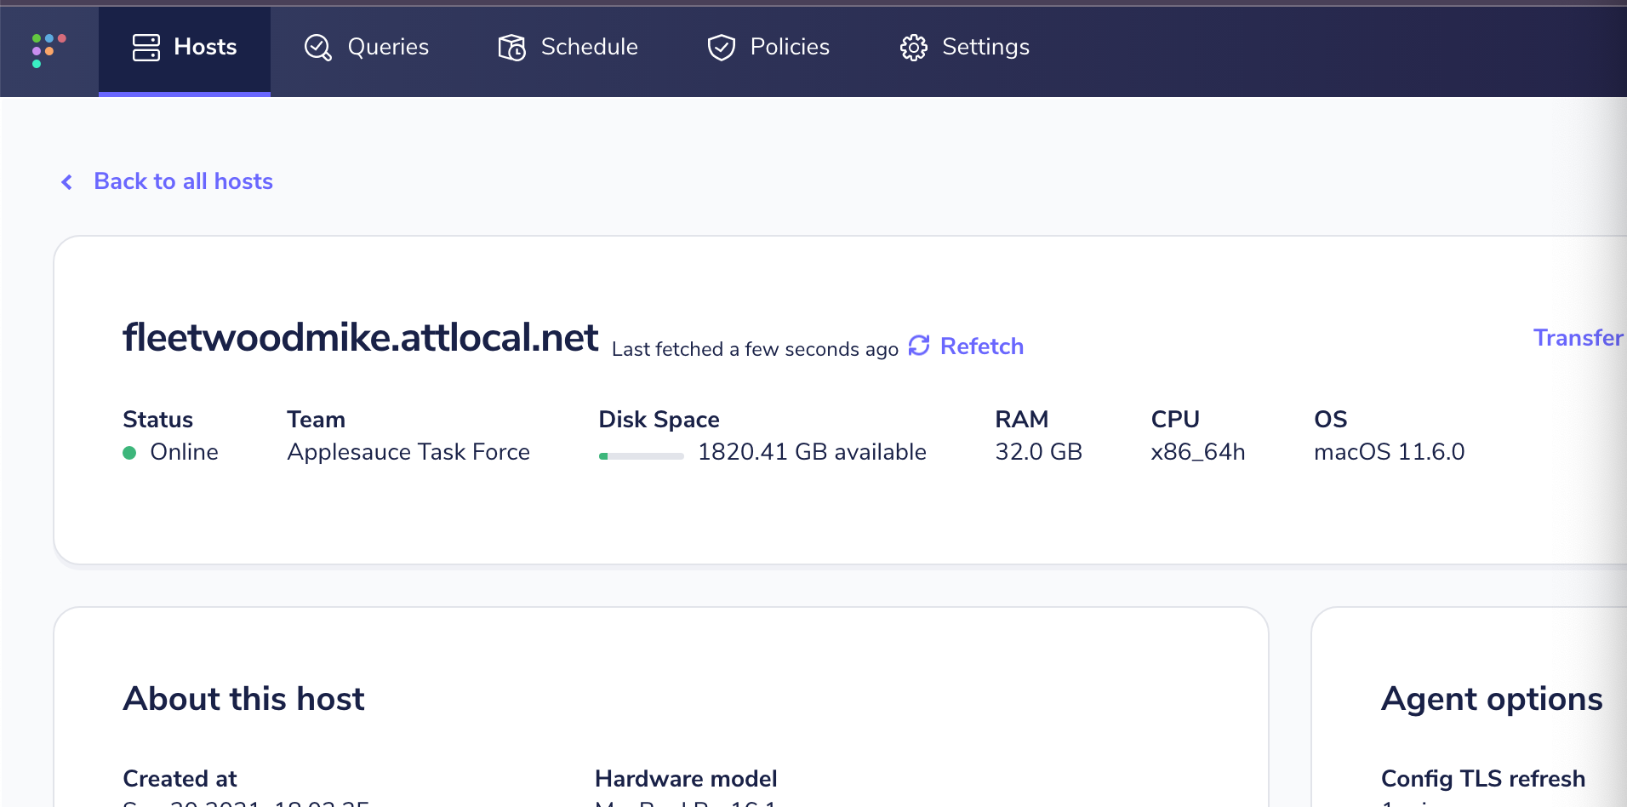Click the Queries magnifying glass icon
Screen dimensions: 1627x807
(317, 48)
